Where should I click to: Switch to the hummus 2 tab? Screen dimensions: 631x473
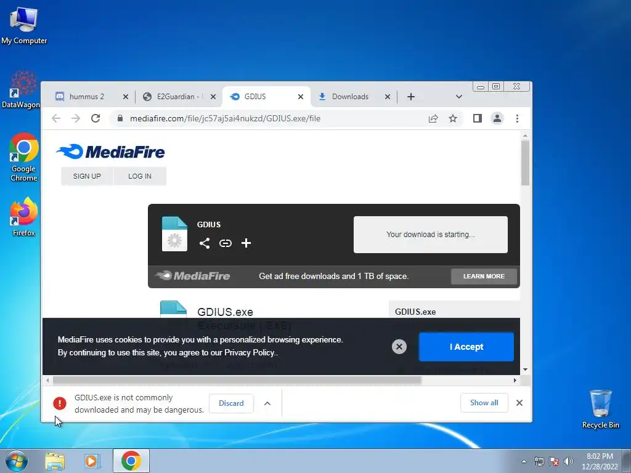86,97
